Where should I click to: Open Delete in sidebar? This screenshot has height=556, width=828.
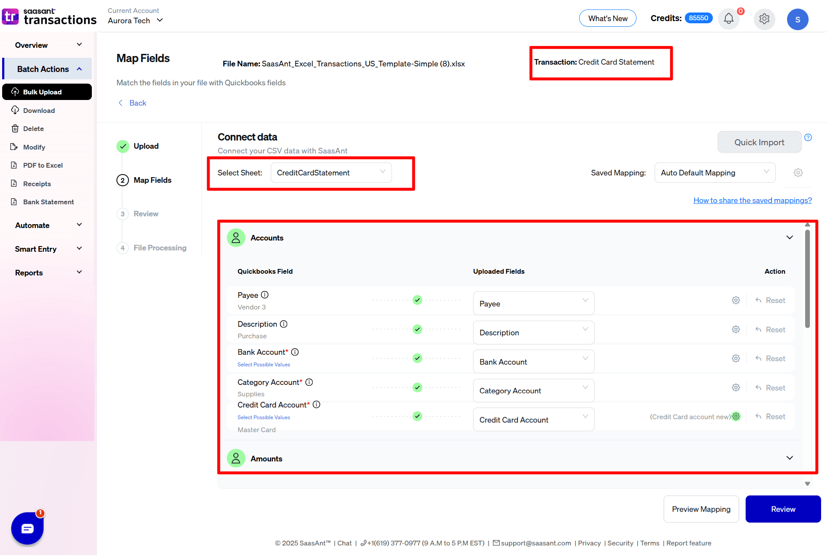point(33,129)
